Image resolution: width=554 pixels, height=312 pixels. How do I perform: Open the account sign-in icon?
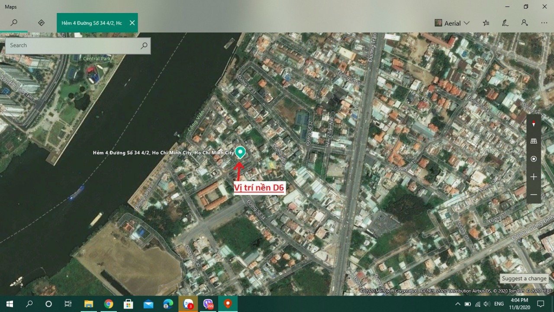point(525,23)
